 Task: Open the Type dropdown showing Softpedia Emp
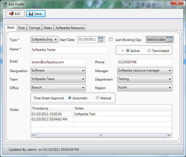coord(44,40)
